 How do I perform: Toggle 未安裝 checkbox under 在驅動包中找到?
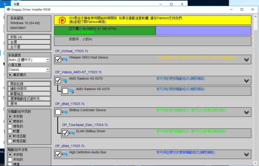pos(10,116)
